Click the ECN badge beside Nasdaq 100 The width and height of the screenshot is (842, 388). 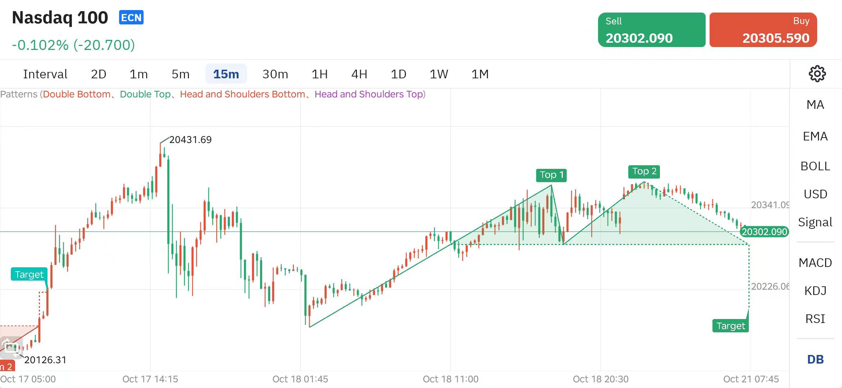point(131,18)
